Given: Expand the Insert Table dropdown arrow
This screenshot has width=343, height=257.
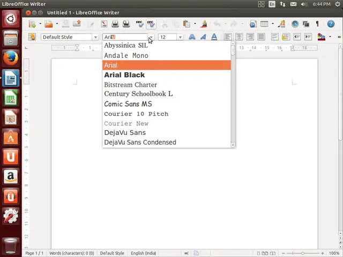Looking at the screenshot, I should click(273, 24).
